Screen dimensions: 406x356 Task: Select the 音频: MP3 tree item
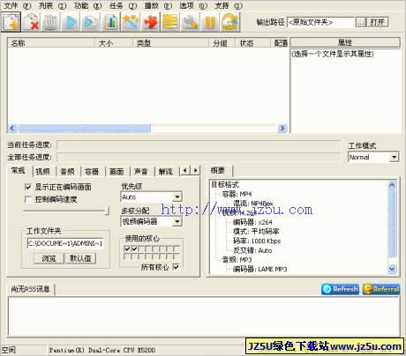[x=237, y=260]
